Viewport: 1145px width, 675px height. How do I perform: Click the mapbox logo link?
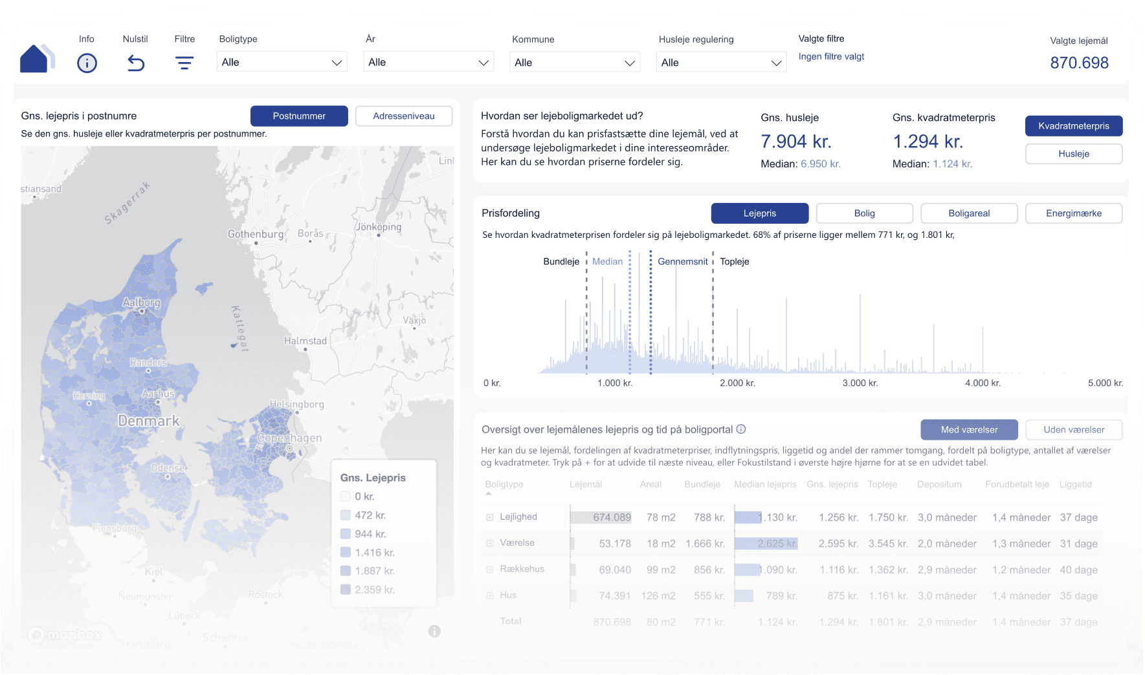click(x=65, y=635)
